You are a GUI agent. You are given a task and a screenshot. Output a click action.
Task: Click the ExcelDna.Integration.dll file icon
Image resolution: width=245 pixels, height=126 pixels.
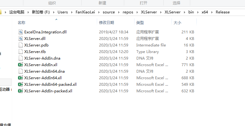point(21,32)
